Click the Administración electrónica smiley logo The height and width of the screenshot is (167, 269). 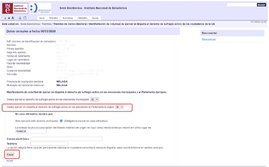coord(40,8)
